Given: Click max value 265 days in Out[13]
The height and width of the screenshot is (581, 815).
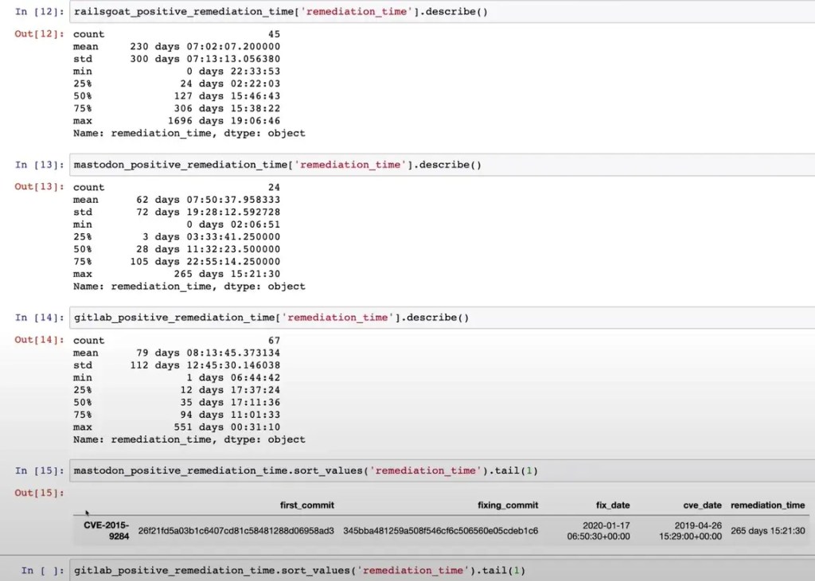Looking at the screenshot, I should coord(227,275).
